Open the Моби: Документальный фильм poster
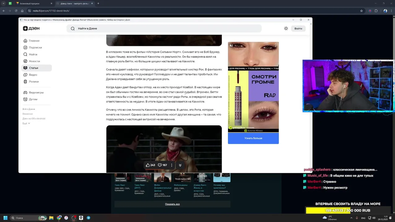The width and height of the screenshot is (395, 222). pos(162,178)
